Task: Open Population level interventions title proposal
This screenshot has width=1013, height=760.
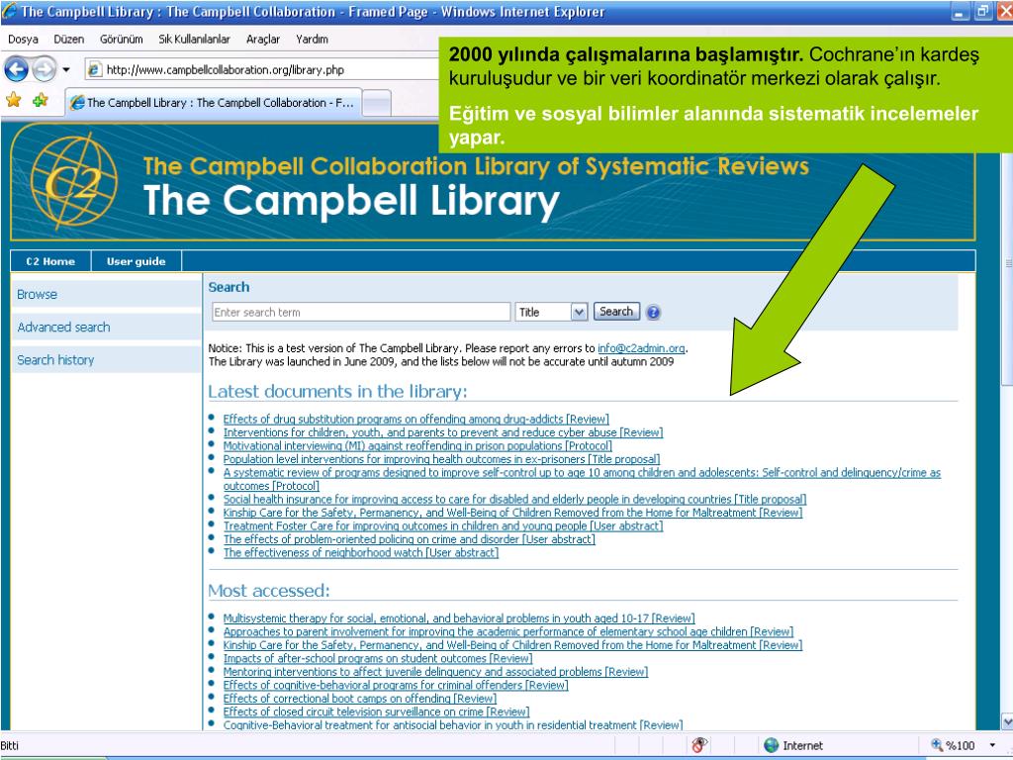Action: 441,459
